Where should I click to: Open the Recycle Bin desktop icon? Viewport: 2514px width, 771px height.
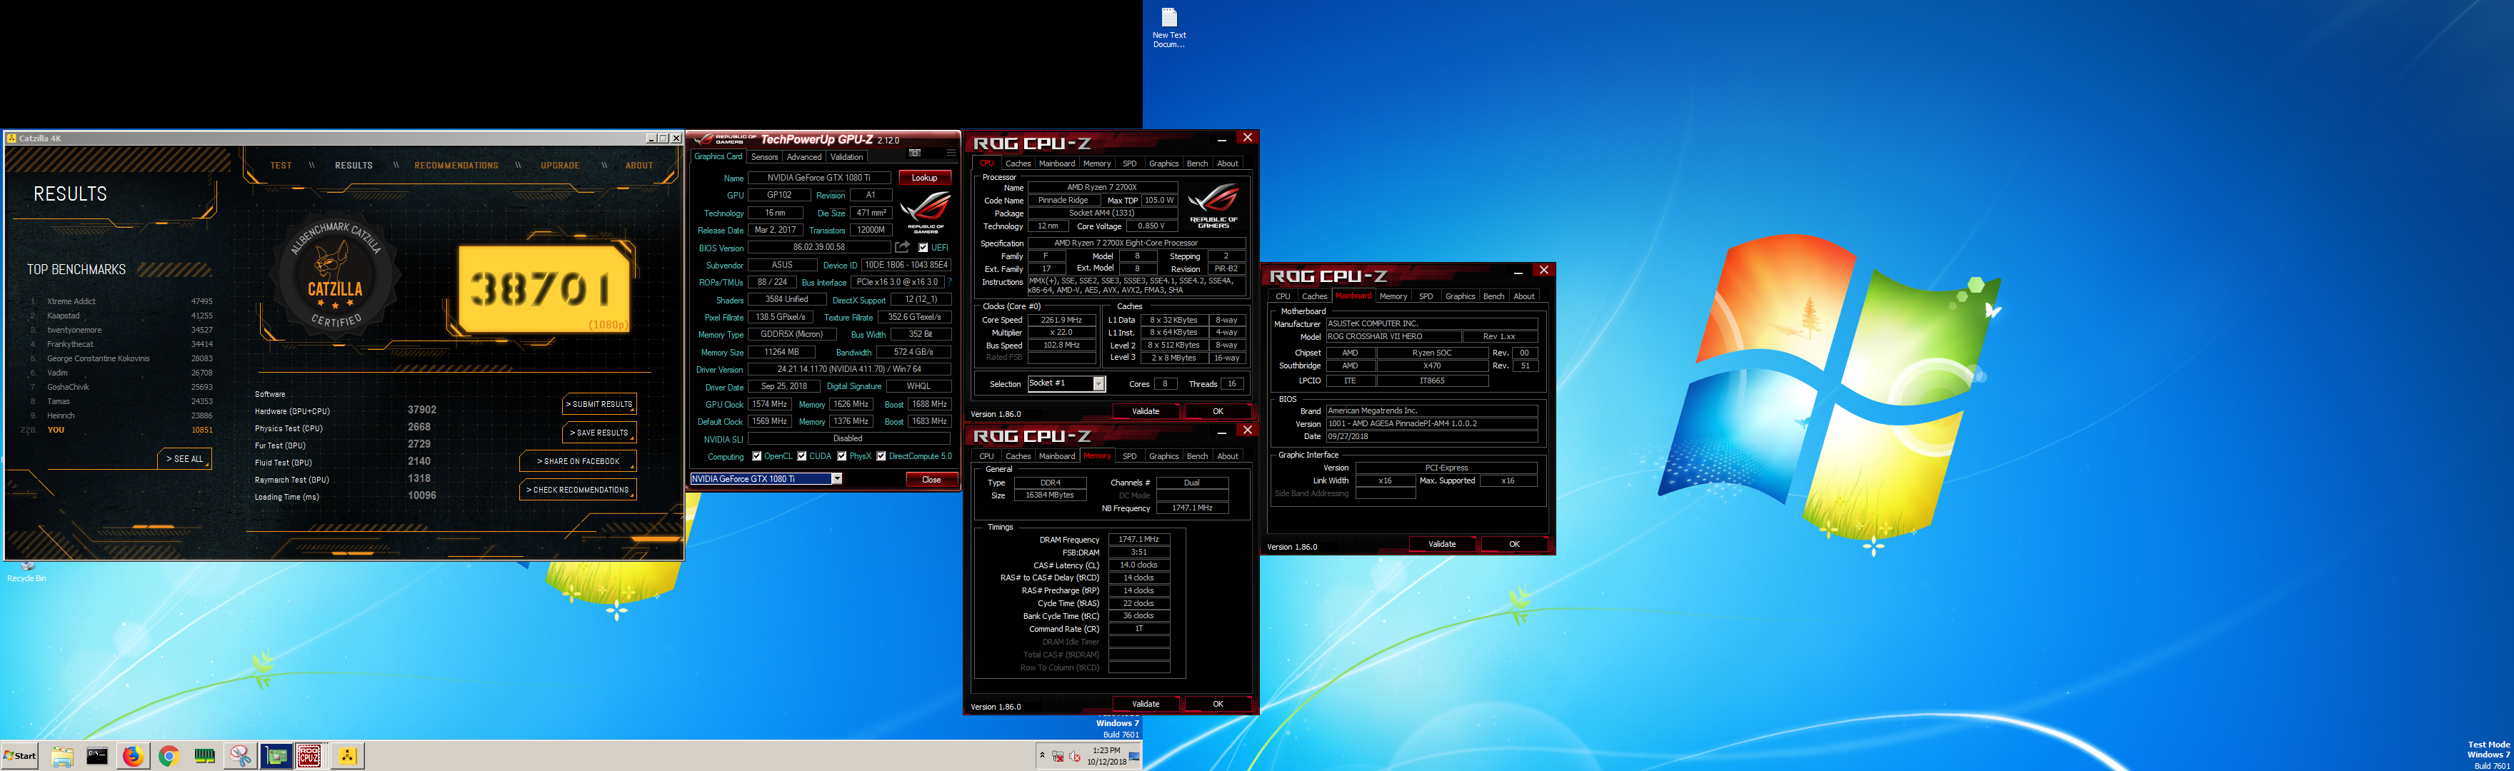26,571
